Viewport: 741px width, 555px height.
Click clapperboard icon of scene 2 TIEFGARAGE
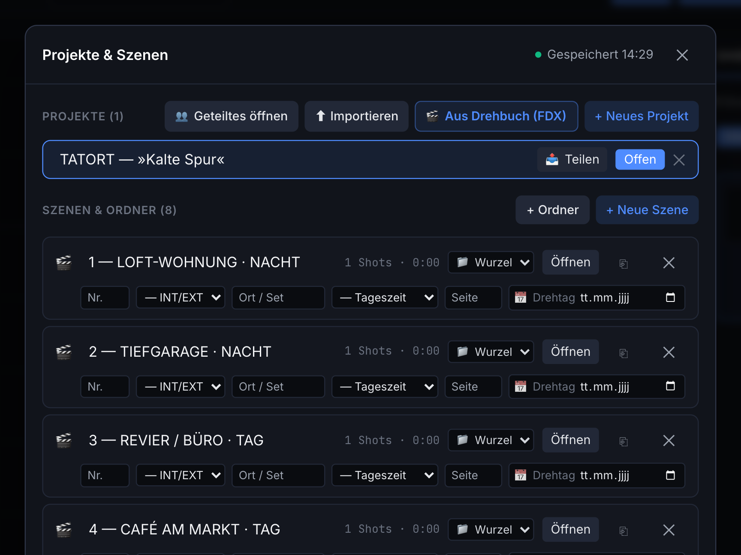tap(64, 352)
